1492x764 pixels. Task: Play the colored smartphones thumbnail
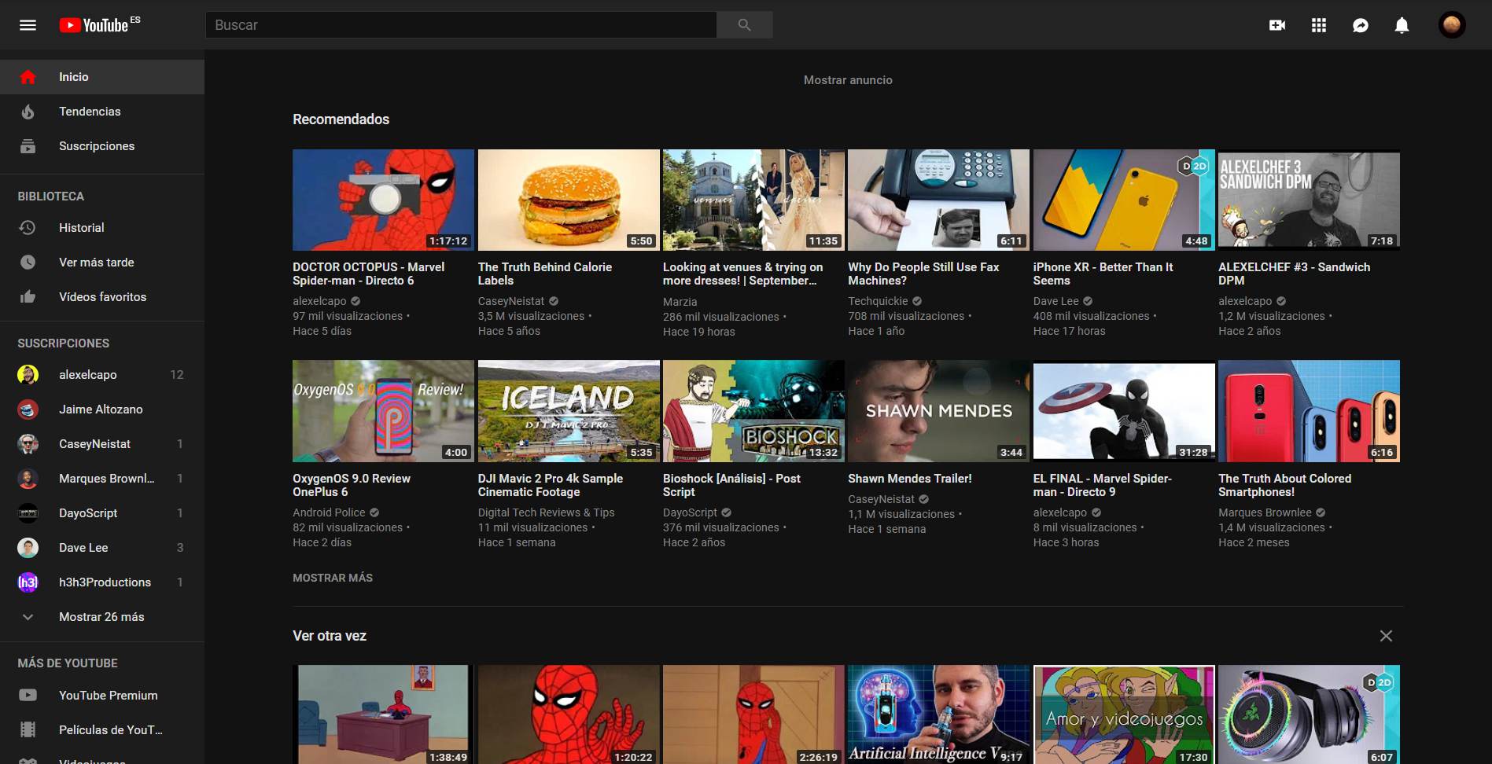point(1309,411)
